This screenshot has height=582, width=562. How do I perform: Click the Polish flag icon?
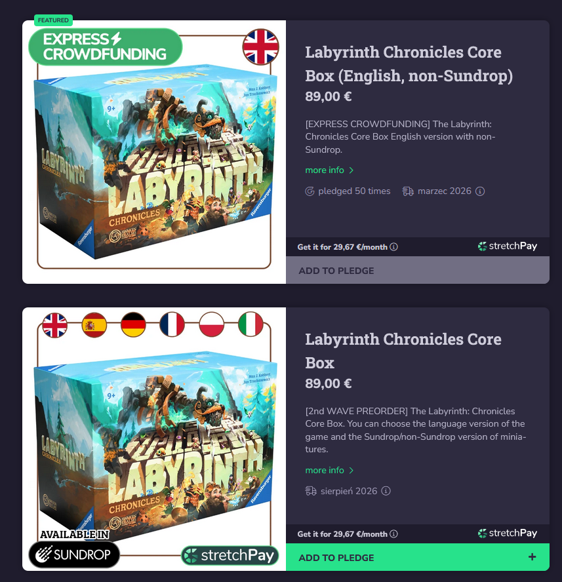click(211, 325)
